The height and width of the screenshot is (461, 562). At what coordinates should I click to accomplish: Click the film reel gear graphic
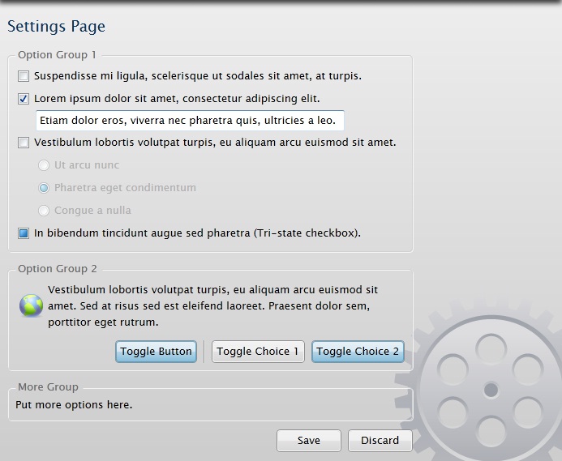[x=489, y=391]
